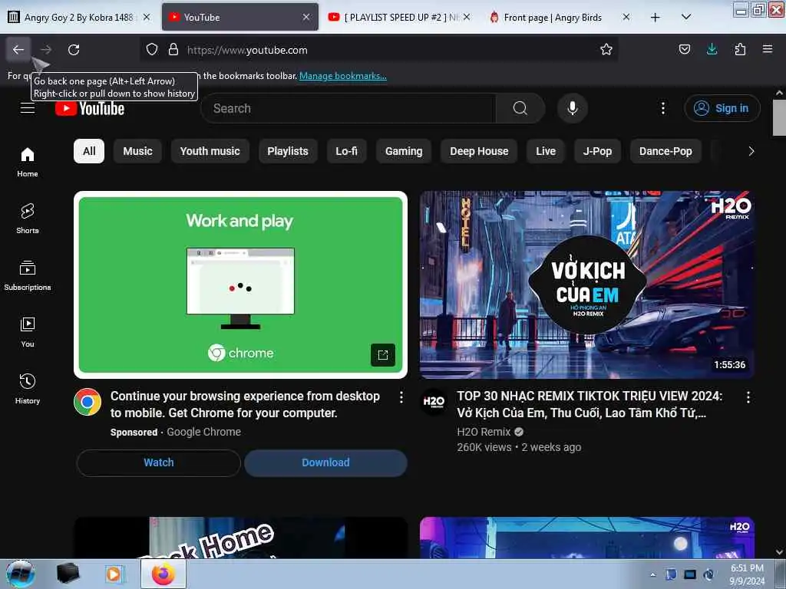Toggle the YouTube guide hamburger menu
Image resolution: width=786 pixels, height=589 pixels.
coord(28,108)
